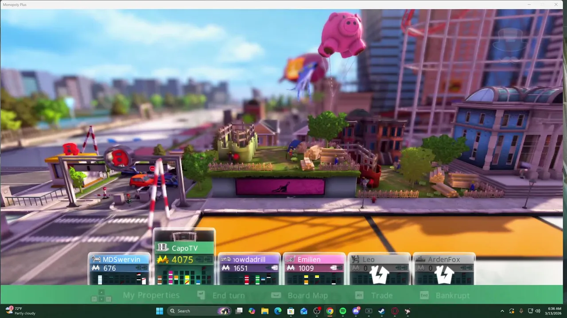Open Opera browser from taskbar

click(394, 311)
